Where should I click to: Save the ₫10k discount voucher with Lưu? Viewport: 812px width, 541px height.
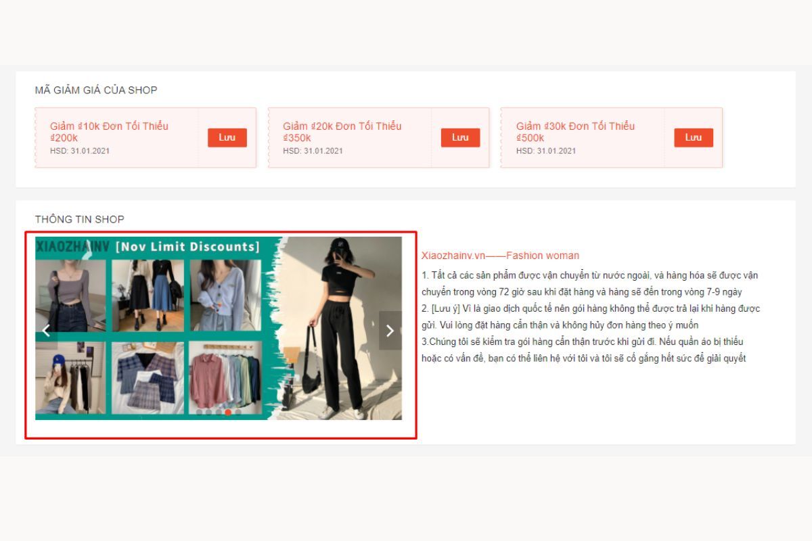pos(227,137)
